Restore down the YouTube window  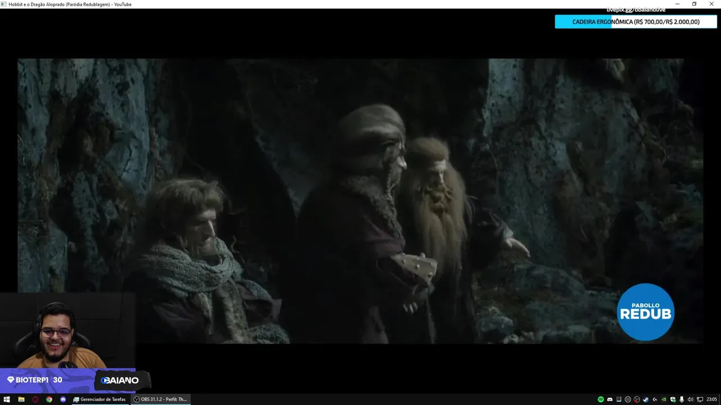pos(694,4)
